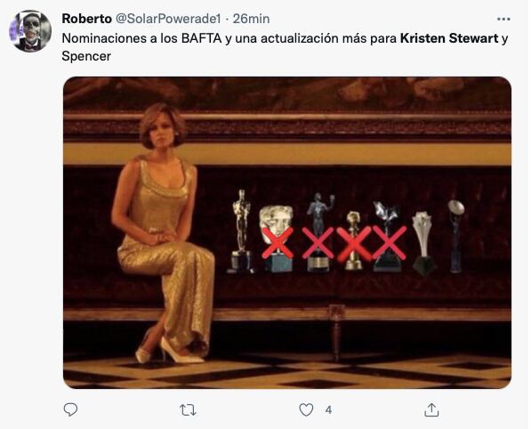This screenshot has width=531, height=429.
Task: Click the crossed-out winged Spirit Award trophy
Action: 388,237
